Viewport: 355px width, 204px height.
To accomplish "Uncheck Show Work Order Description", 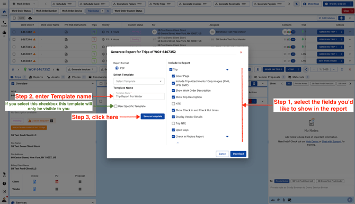I will 173,91.
